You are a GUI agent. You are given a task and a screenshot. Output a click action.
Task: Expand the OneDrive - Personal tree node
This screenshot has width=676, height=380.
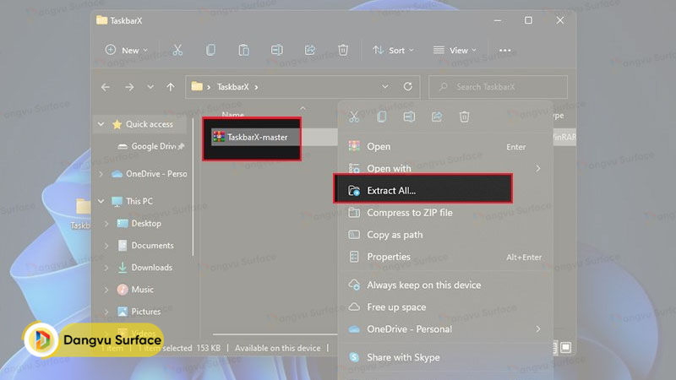101,174
